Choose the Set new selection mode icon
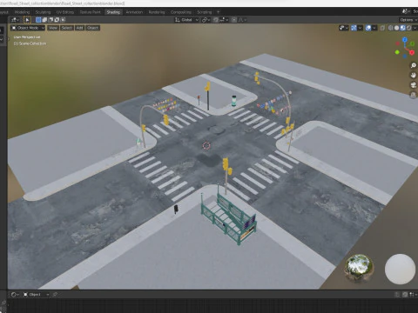This screenshot has width=418, height=313. click(x=38, y=20)
